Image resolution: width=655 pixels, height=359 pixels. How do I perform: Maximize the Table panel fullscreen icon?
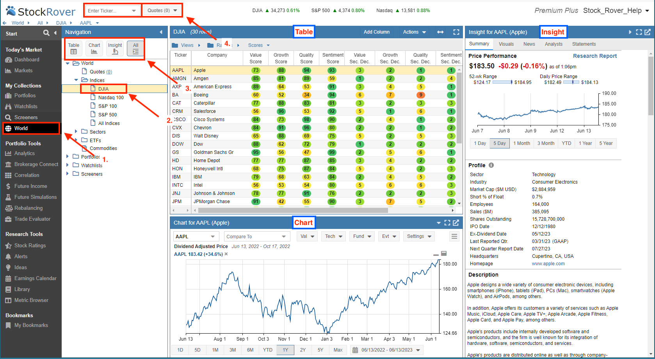[x=456, y=32]
